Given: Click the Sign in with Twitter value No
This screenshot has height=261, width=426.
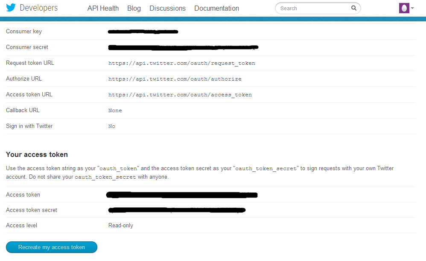Looking at the screenshot, I should 112,126.
